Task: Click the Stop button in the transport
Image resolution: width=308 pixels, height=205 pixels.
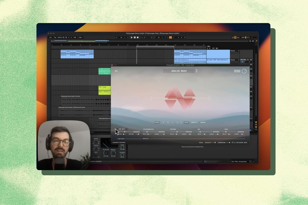Action: [x=135, y=37]
